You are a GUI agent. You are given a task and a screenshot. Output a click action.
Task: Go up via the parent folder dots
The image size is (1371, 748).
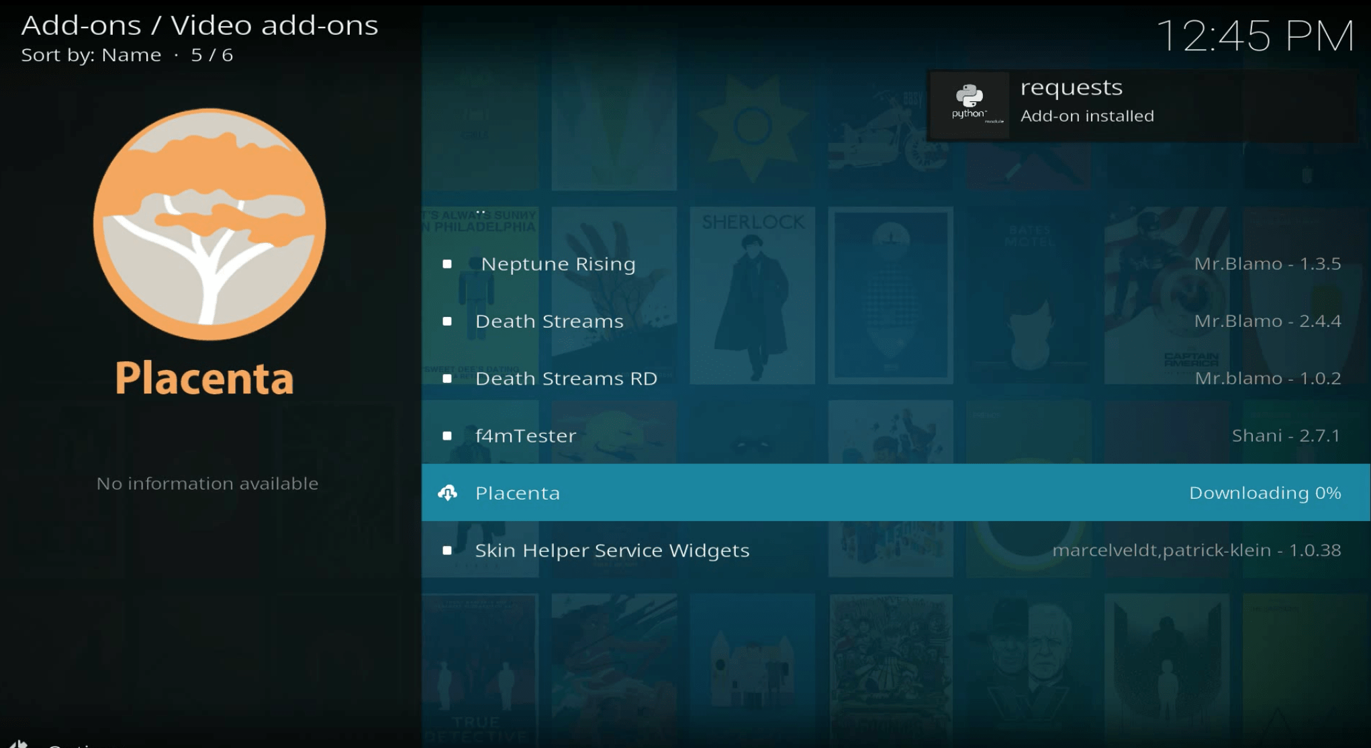[481, 212]
